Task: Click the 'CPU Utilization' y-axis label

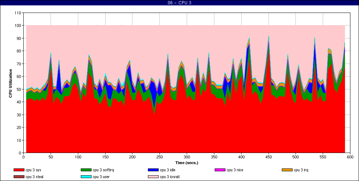Action: pyautogui.click(x=10, y=83)
